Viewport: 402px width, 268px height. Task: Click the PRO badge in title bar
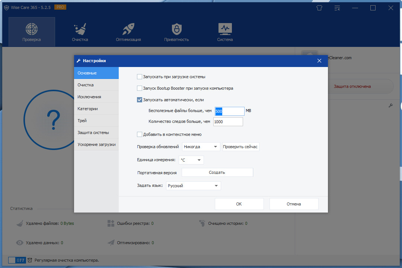60,7
